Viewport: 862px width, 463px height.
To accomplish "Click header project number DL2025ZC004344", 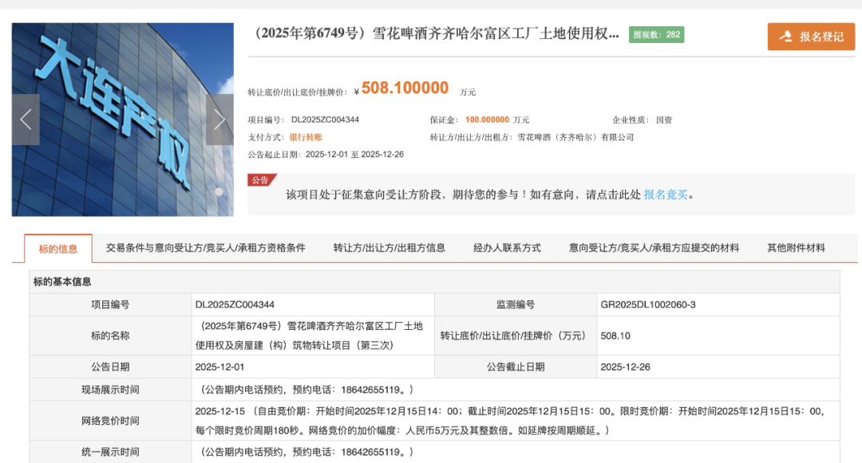I will click(325, 120).
